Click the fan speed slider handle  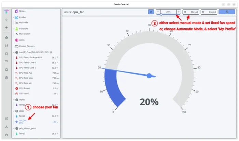coord(161,15)
